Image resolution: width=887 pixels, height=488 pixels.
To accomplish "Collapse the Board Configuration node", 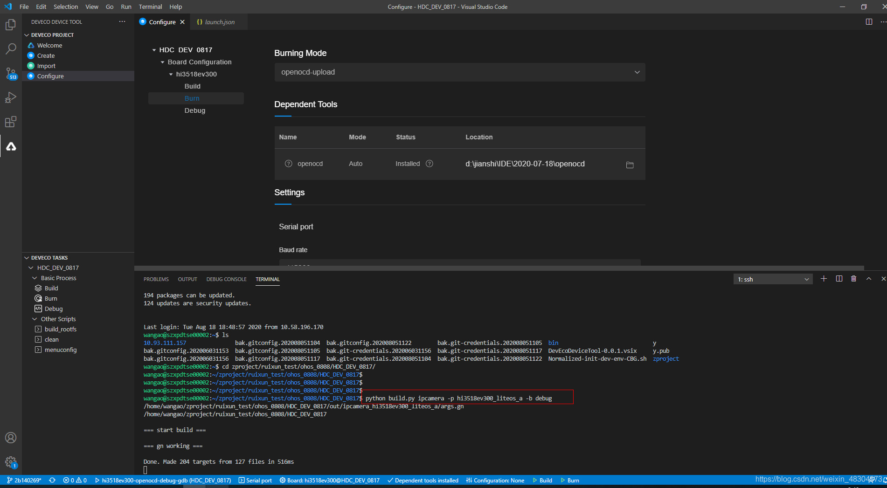I will pos(162,62).
